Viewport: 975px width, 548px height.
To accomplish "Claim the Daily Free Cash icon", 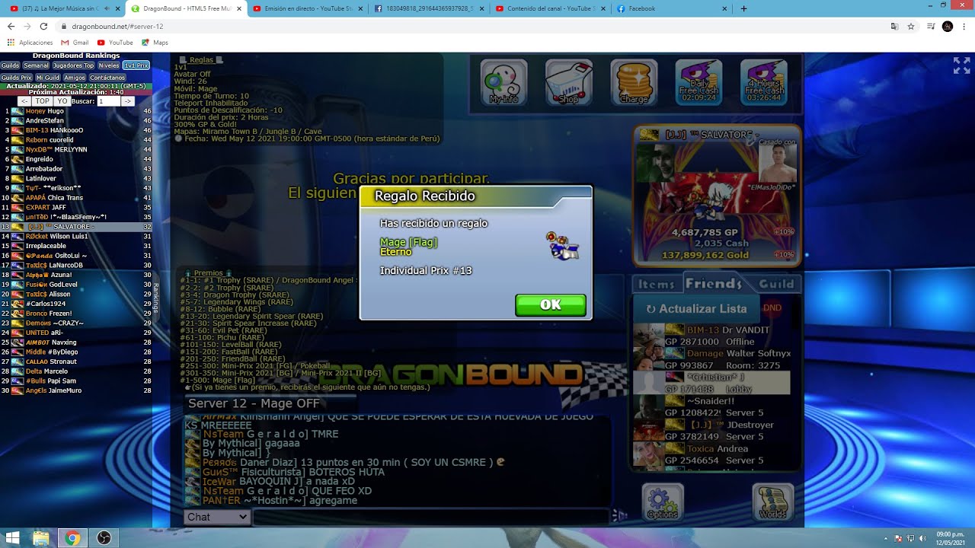I will [698, 83].
